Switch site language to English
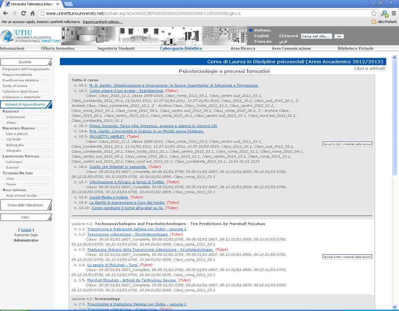 pos(261,36)
